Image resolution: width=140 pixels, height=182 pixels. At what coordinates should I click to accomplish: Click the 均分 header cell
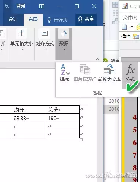pos(28,110)
